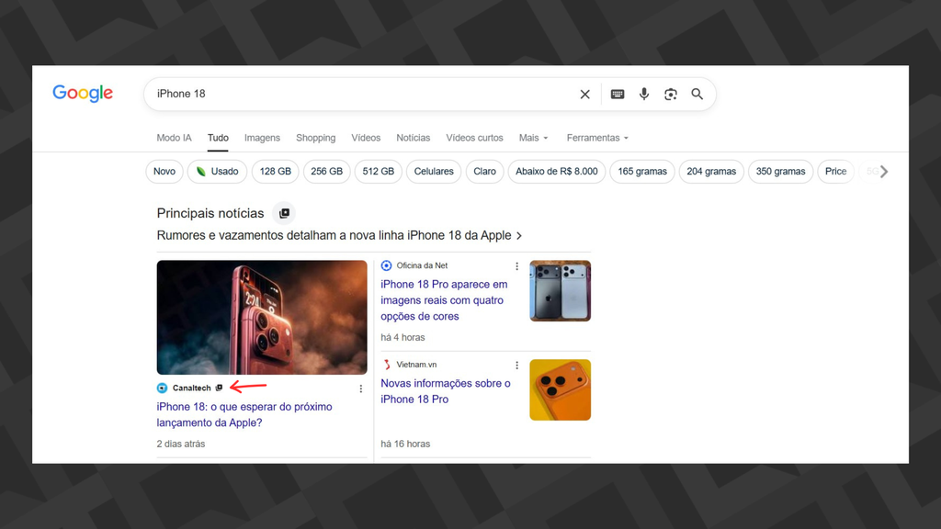Select the Tudo tab
This screenshot has width=941, height=529.
pyautogui.click(x=218, y=138)
